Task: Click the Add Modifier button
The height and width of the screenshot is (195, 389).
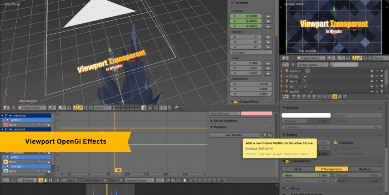Action: [x=235, y=135]
